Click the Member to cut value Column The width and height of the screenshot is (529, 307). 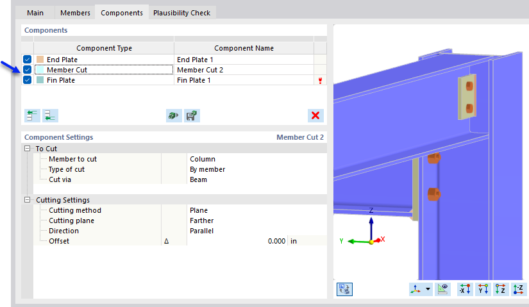[203, 159]
